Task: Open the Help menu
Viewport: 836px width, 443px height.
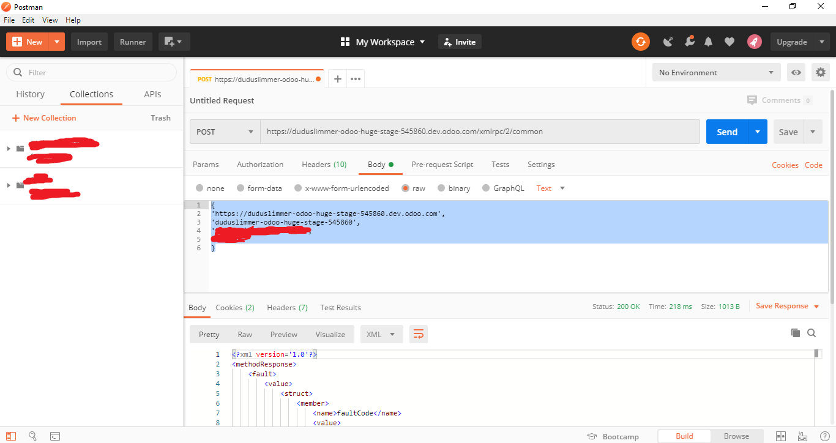Action: pos(73,20)
